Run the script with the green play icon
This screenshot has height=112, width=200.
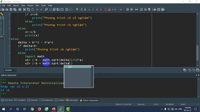coord(72,10)
